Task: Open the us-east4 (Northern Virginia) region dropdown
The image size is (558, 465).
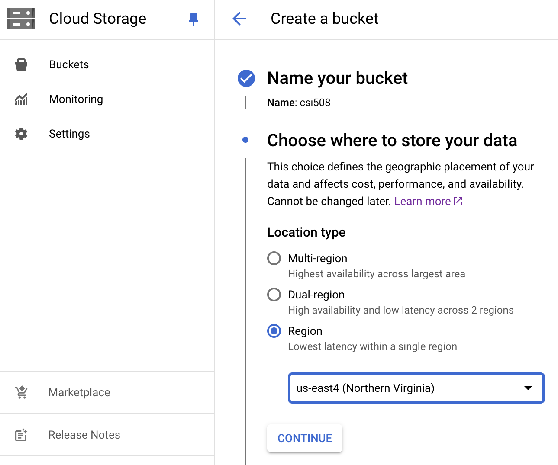Action: 416,388
